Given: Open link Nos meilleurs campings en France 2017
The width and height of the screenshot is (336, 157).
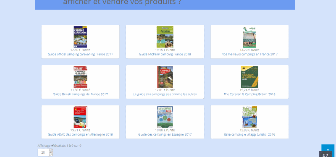Looking at the screenshot, I should click(249, 54).
